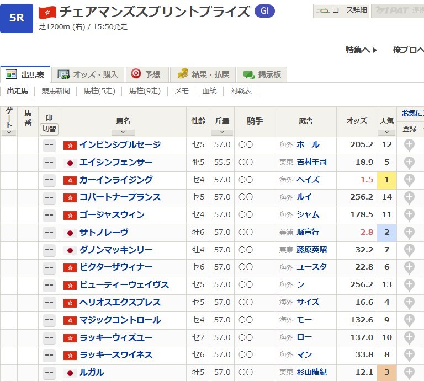Click the yellow highlighted 1st popularity cell
424x382 pixels.
(x=386, y=180)
